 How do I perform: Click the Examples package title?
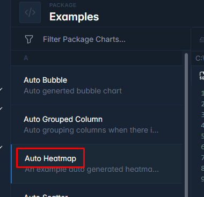tap(74, 17)
